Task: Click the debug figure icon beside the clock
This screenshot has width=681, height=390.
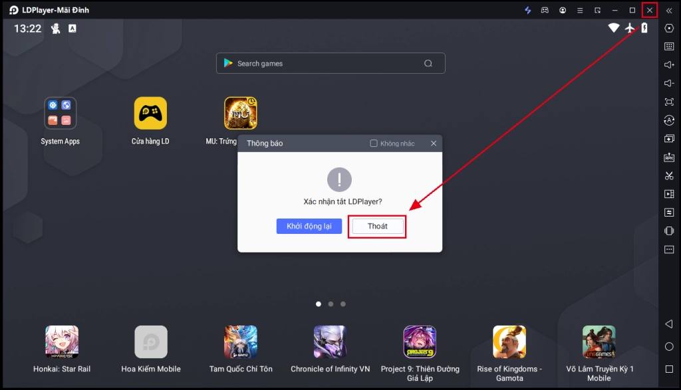Action: click(x=56, y=29)
